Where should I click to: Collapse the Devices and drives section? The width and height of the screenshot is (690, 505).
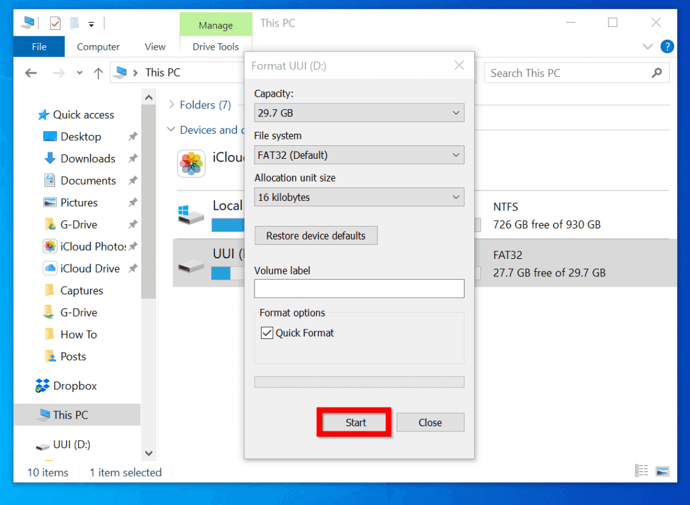coord(171,130)
